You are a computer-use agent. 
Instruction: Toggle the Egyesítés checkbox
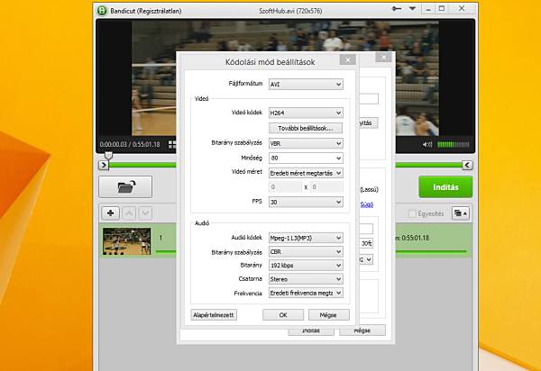[x=412, y=213]
